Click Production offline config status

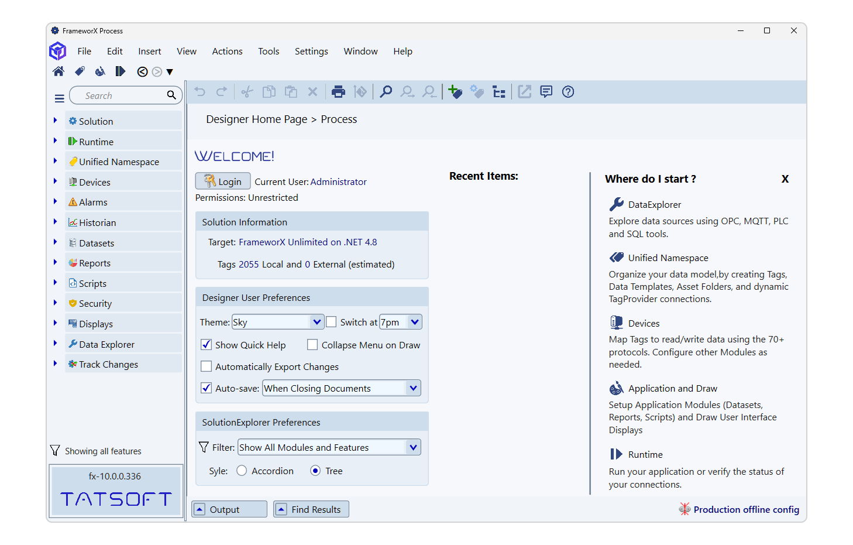(x=739, y=509)
